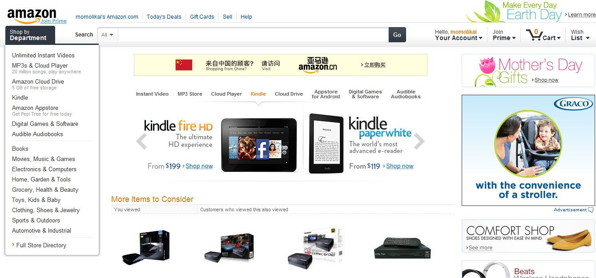Expand the Your Account dropdown
This screenshot has width=596, height=278.
tap(459, 35)
